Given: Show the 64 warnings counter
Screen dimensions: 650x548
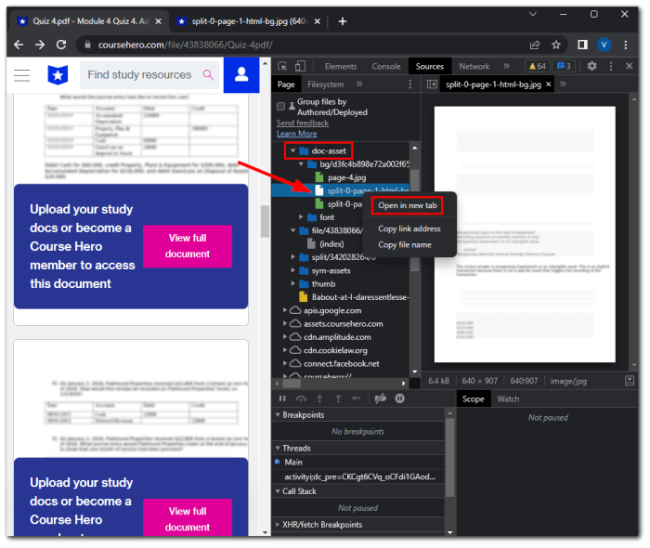Looking at the screenshot, I should pos(538,66).
